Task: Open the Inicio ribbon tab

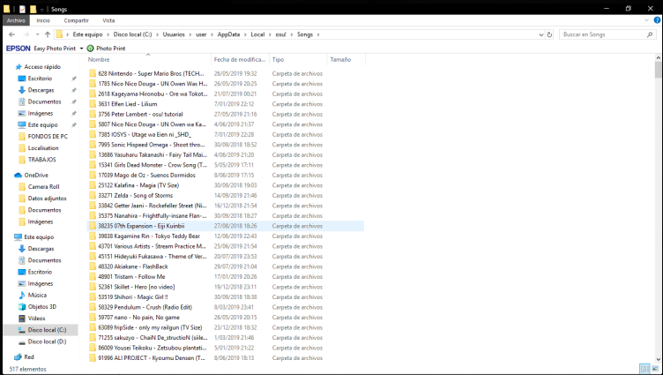Action: click(43, 20)
